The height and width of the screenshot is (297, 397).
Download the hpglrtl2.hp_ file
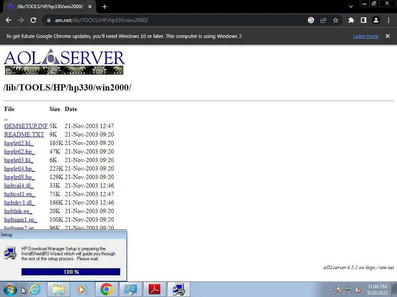(19, 152)
